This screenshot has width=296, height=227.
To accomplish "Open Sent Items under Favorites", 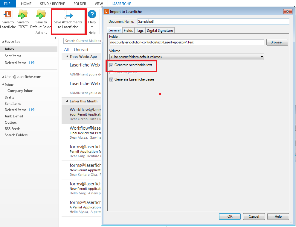I will pyautogui.click(x=13, y=56).
